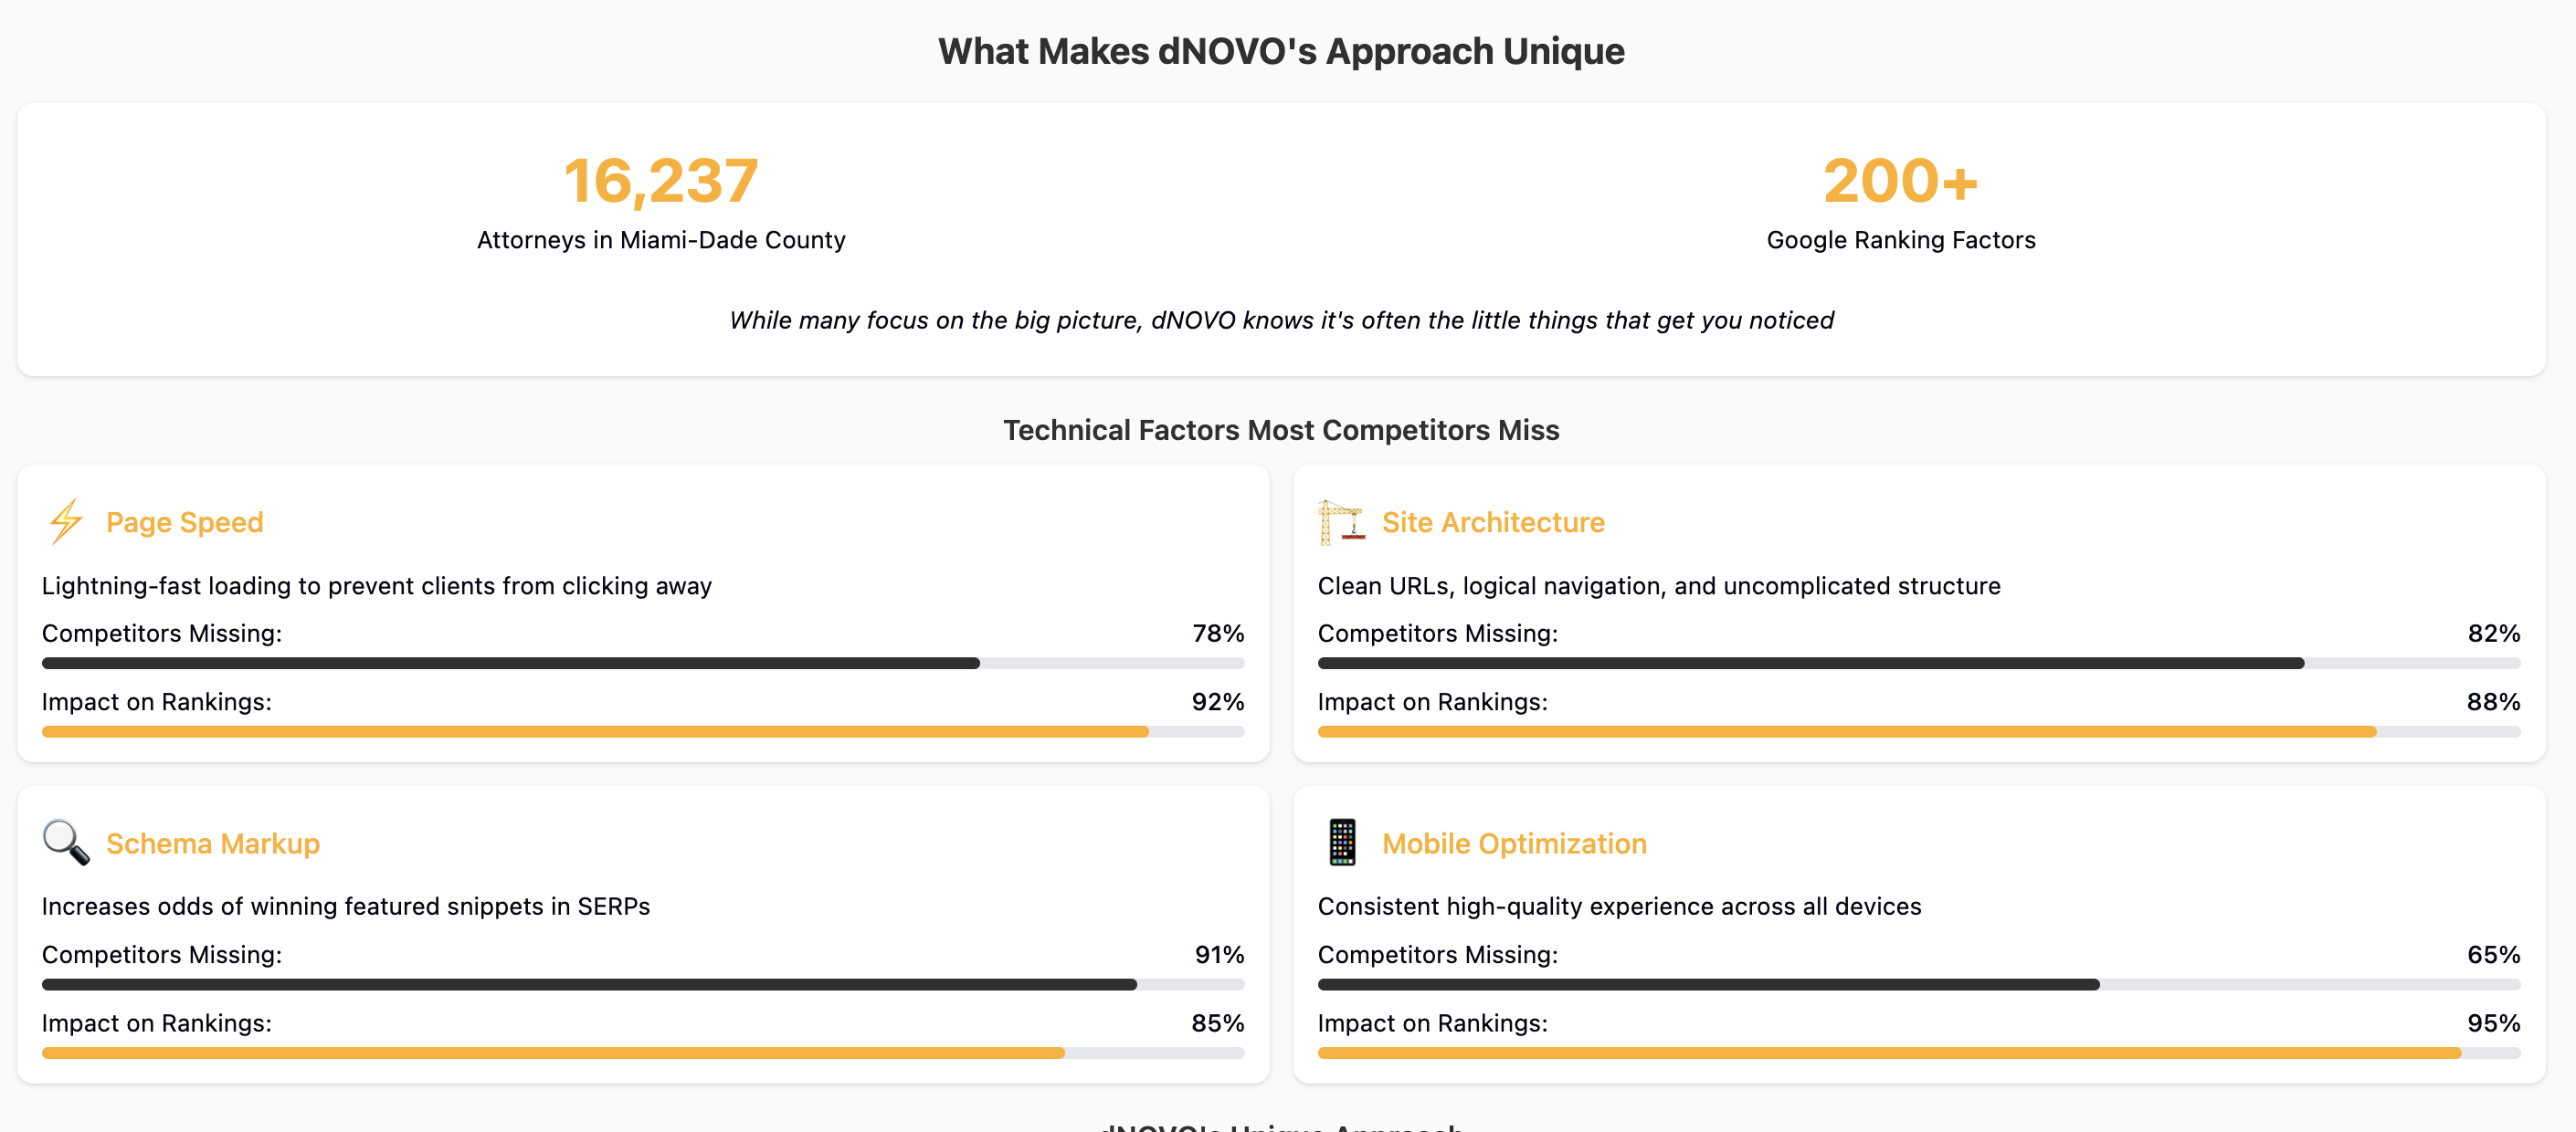This screenshot has height=1132, width=2576.
Task: Click the 200+ Google Ranking Factors stat
Action: (x=1900, y=182)
